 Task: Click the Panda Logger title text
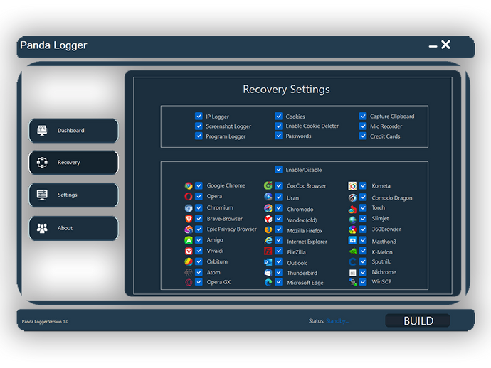click(53, 45)
